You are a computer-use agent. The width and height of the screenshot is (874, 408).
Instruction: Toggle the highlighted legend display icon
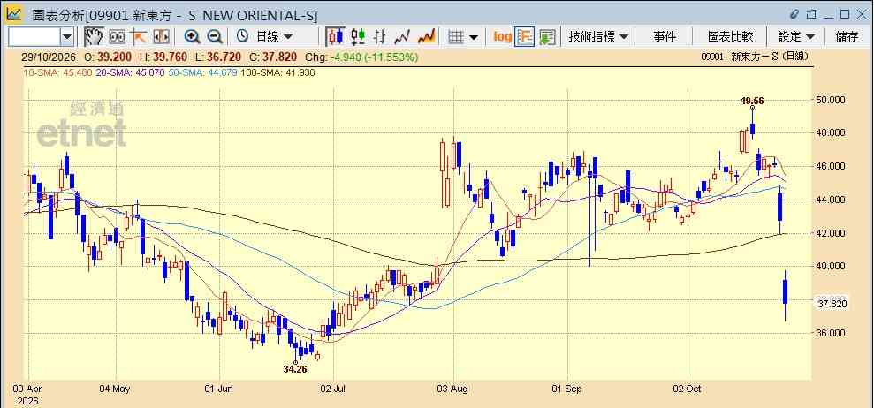(x=525, y=37)
